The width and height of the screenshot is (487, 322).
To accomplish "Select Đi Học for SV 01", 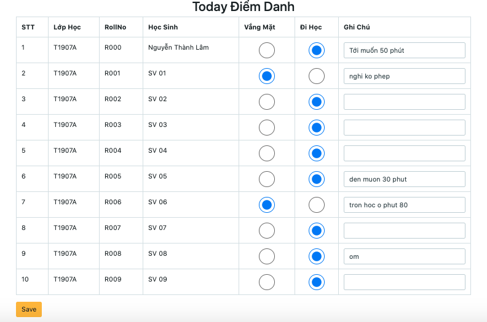I will click(x=317, y=76).
